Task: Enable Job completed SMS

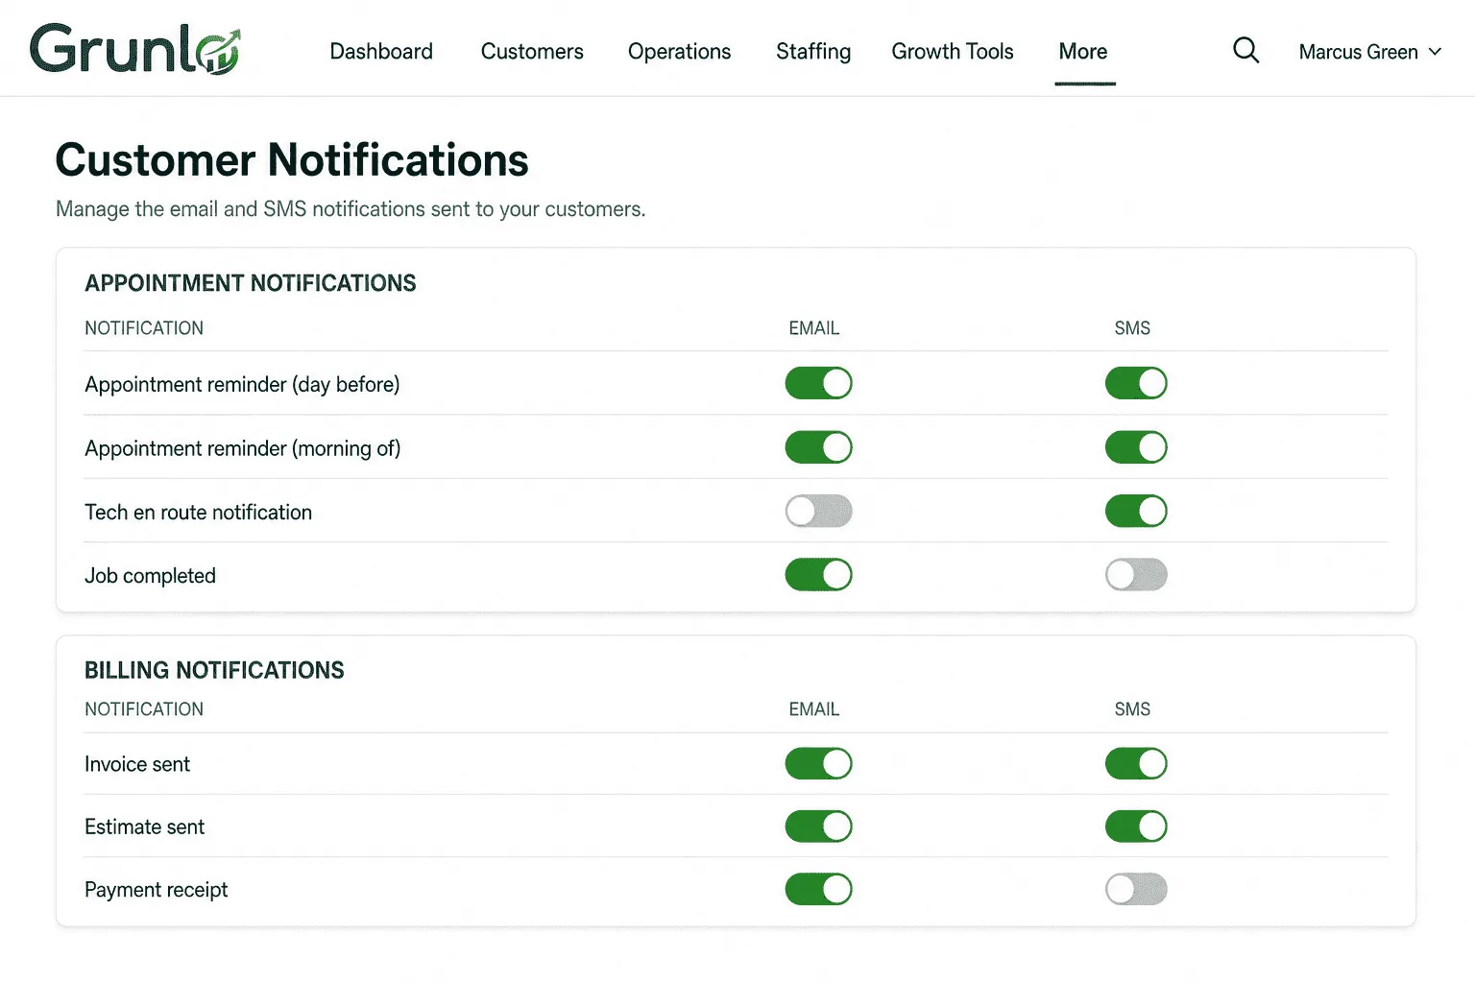Action: tap(1136, 575)
